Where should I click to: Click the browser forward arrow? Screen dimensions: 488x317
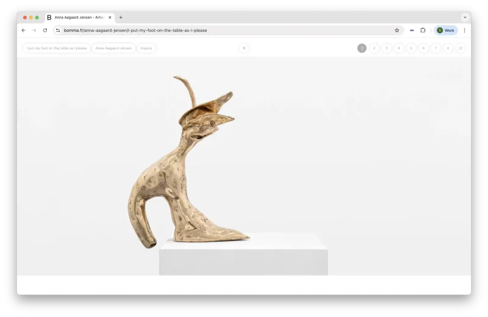34,30
